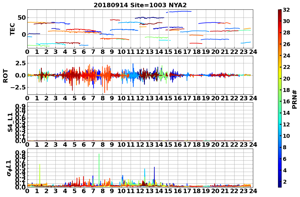
Task: Select colorbar tick label "32"
Action: tap(286, 10)
